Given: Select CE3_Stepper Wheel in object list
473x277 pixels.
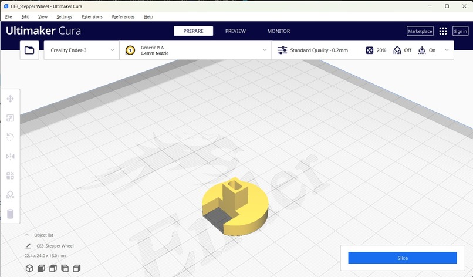Looking at the screenshot, I should (x=55, y=246).
